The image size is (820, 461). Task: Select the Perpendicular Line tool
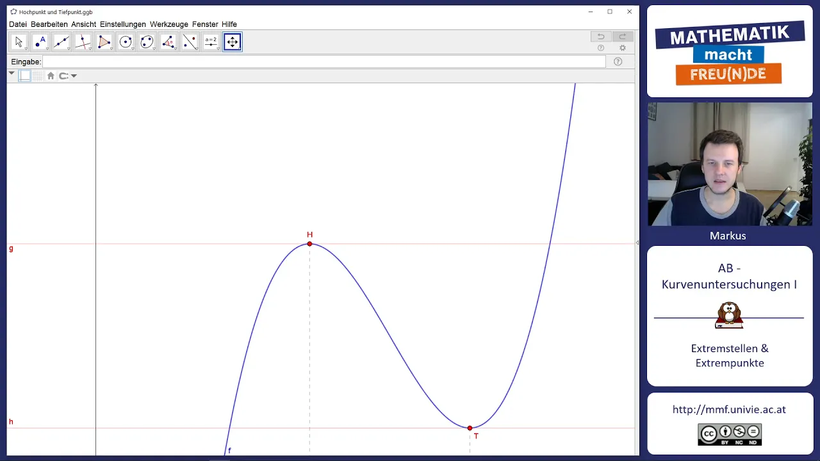83,42
